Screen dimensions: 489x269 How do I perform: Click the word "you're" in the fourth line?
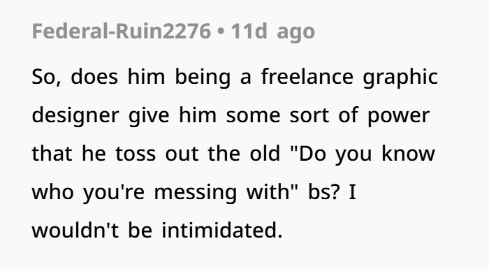pyautogui.click(x=114, y=193)
